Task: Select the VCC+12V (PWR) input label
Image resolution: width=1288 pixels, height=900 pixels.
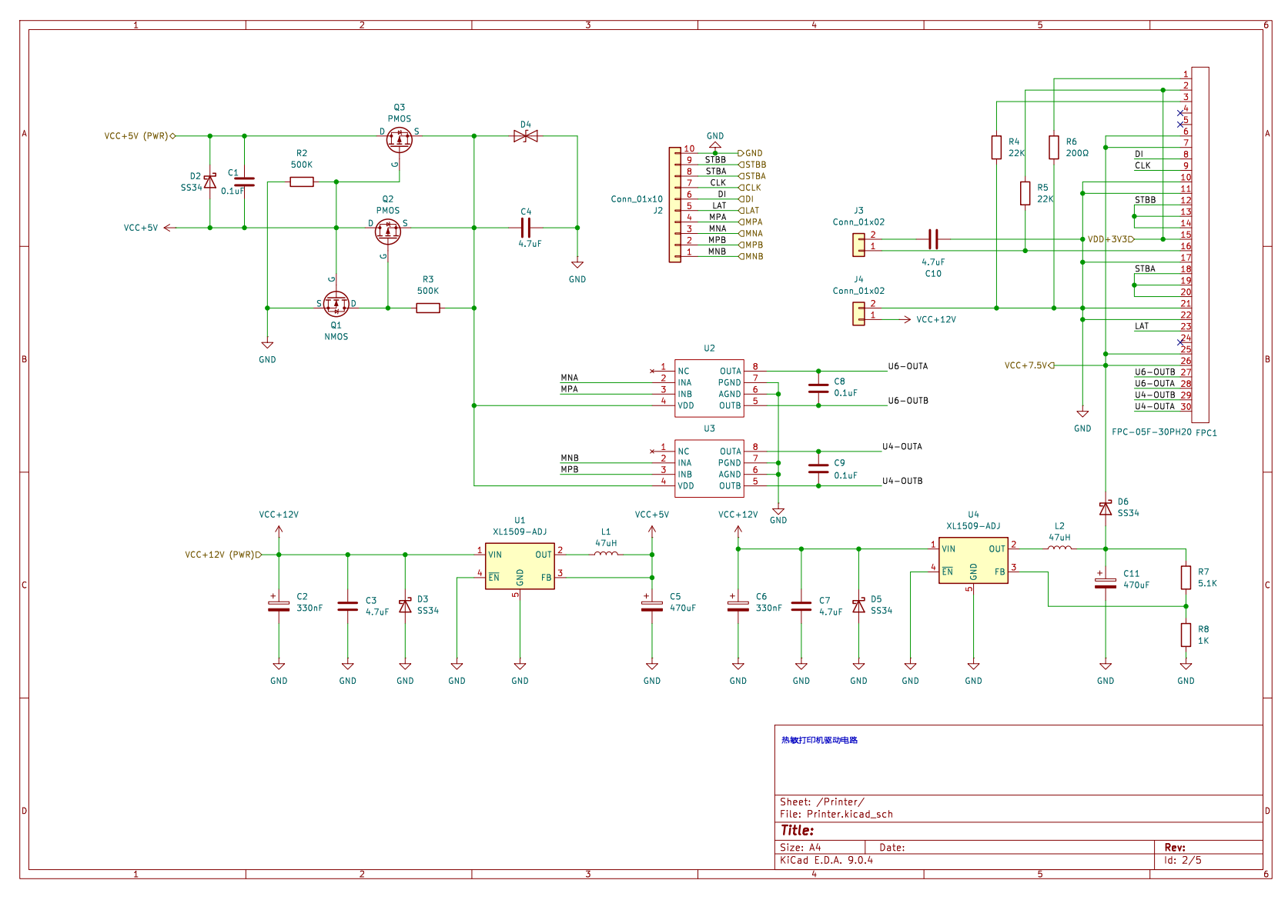Action: pos(219,555)
